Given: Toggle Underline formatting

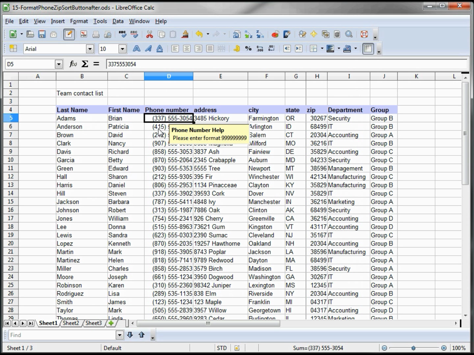Looking at the screenshot, I should point(160,49).
